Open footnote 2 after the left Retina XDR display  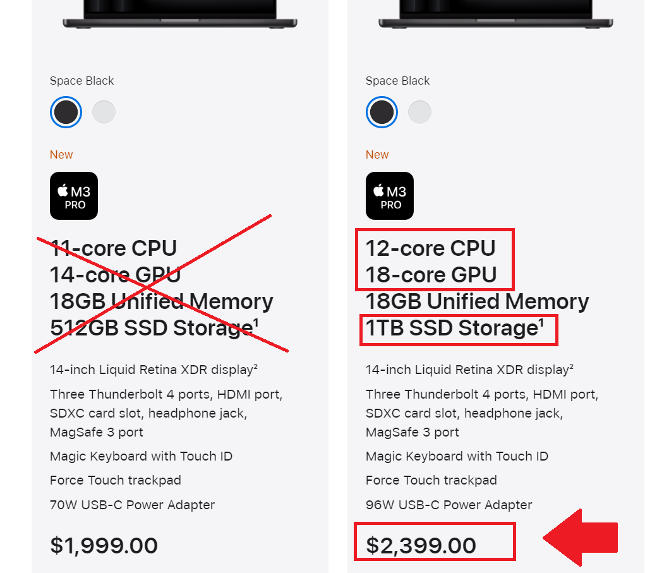pos(255,366)
